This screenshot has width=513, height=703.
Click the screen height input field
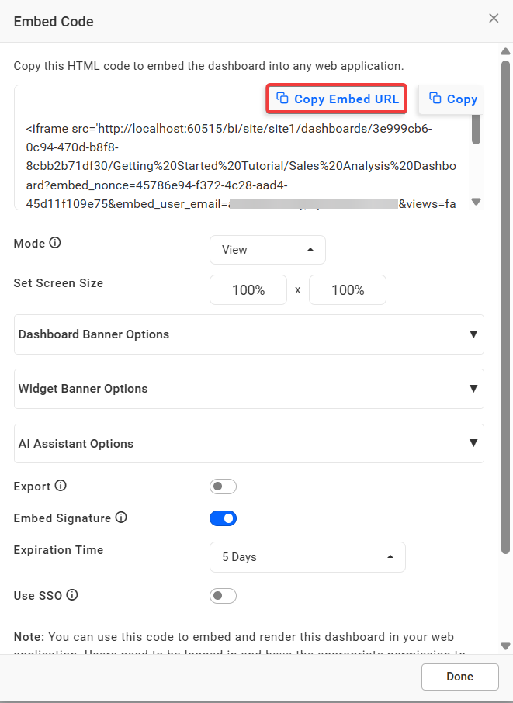pyautogui.click(x=347, y=290)
